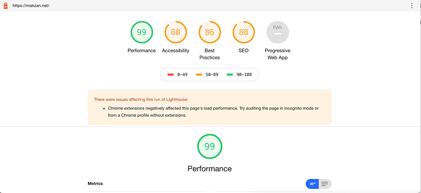Click the Accessibility gauge circle showing 88
421x193 pixels.
pos(176,32)
